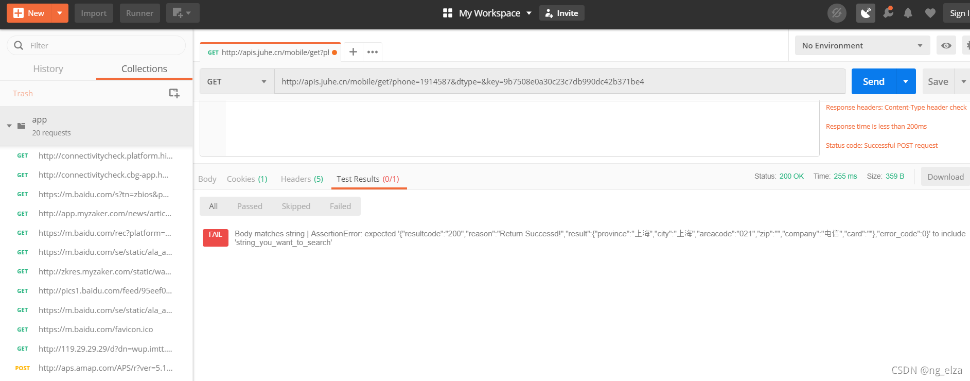The height and width of the screenshot is (381, 970).
Task: Open the Send button dropdown arrow
Action: click(906, 81)
